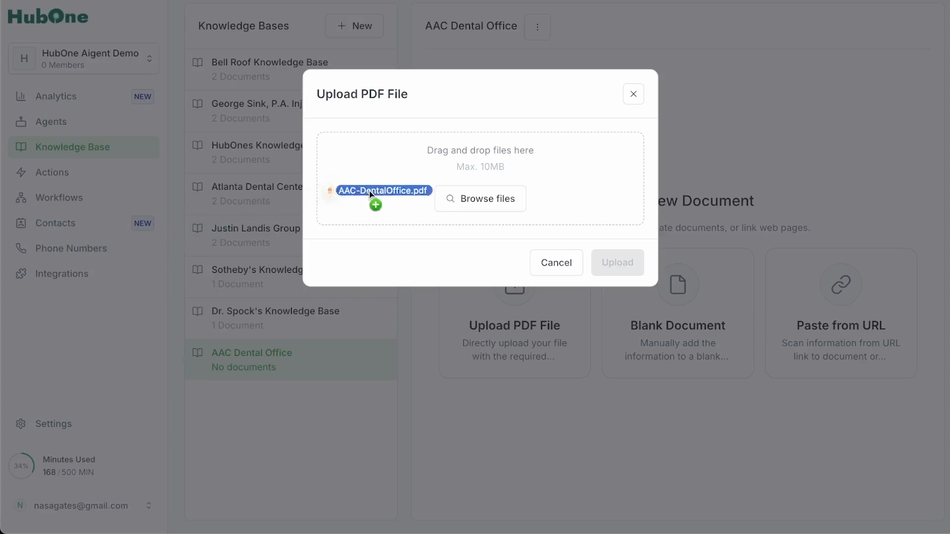Screen dimensions: 950x534
Task: Click the Contacts card icon
Action: 21,223
